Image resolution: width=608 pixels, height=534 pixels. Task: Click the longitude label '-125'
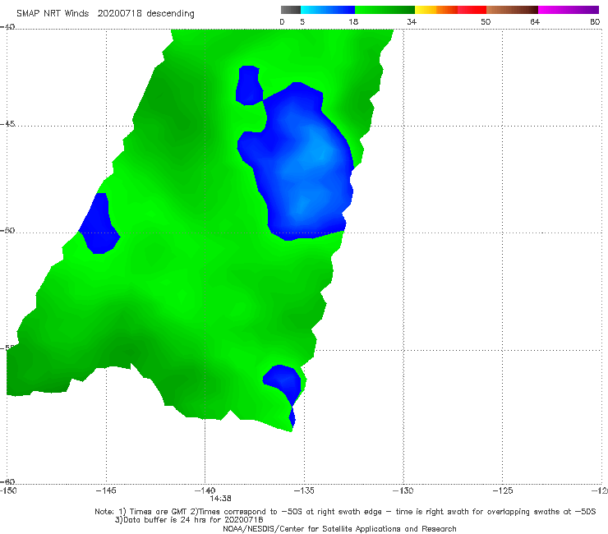point(503,490)
